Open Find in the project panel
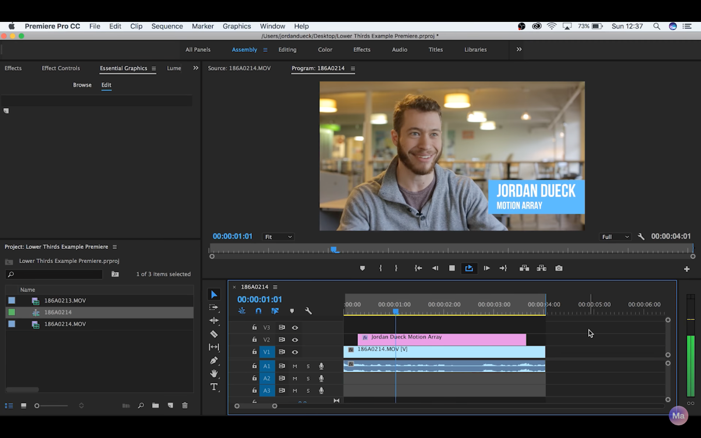The height and width of the screenshot is (438, 701). (140, 406)
